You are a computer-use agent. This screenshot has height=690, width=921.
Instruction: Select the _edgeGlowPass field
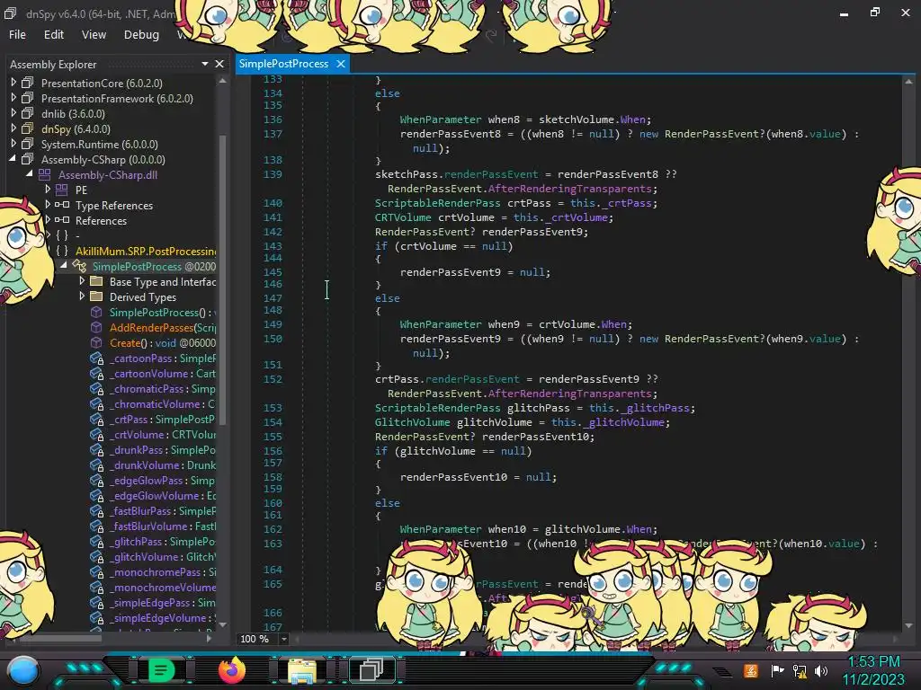coord(162,480)
